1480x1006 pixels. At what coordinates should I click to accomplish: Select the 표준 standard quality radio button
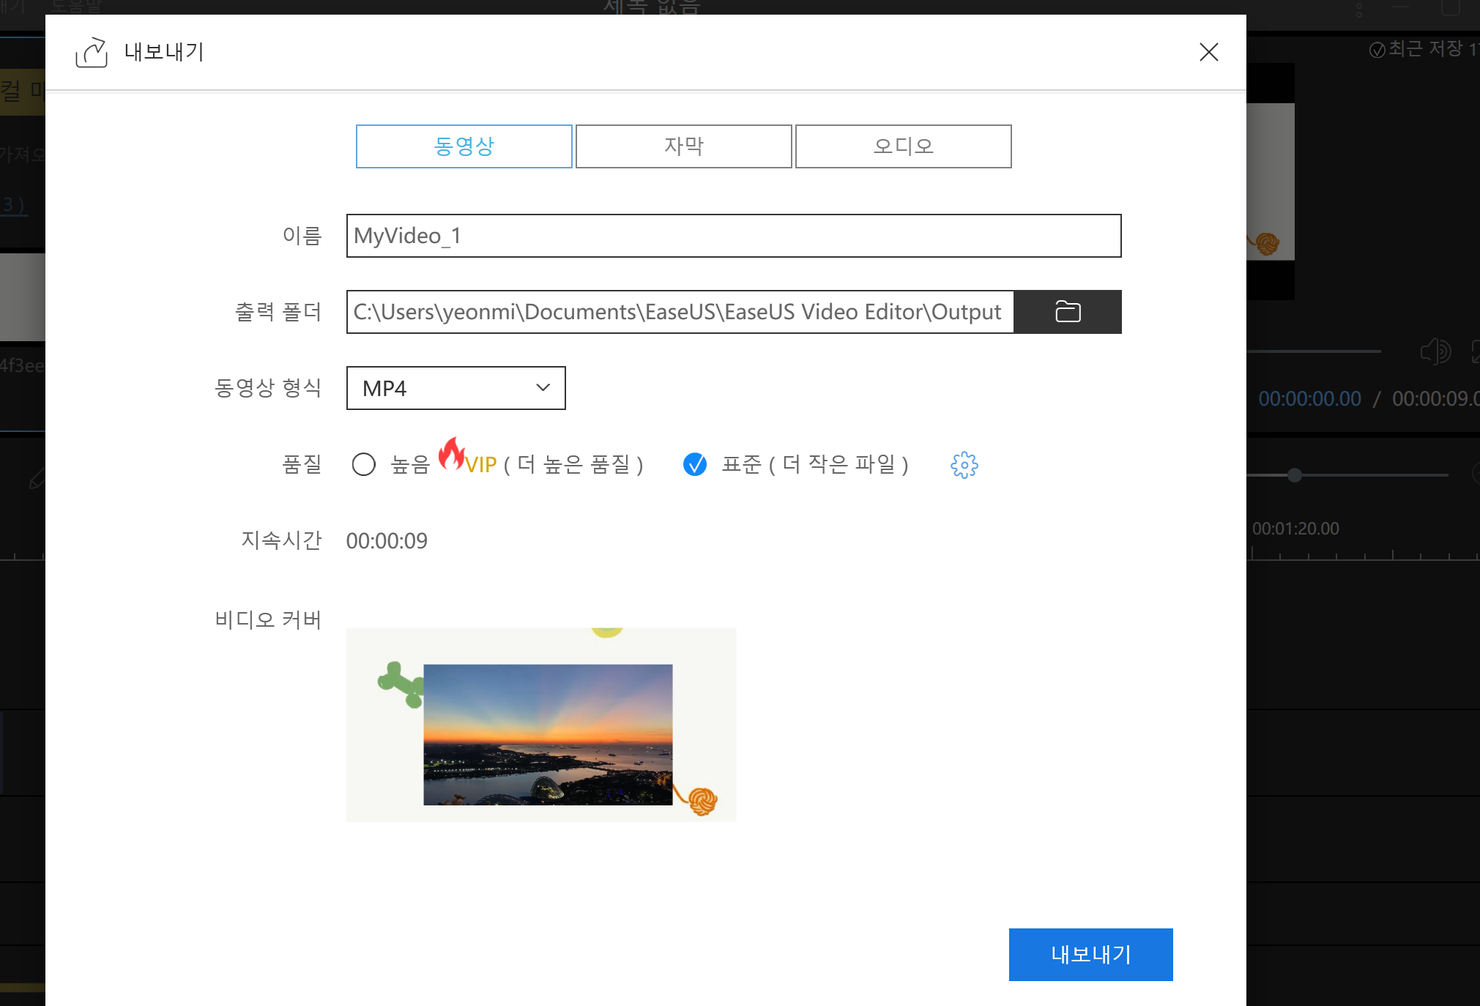696,465
